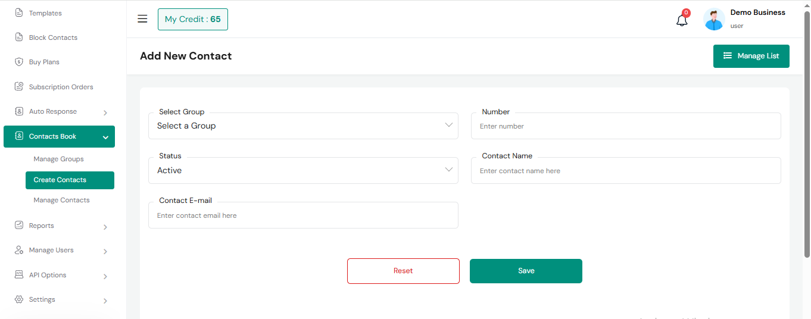Open Manage Groups submenu item
The height and width of the screenshot is (319, 811).
pyautogui.click(x=58, y=159)
